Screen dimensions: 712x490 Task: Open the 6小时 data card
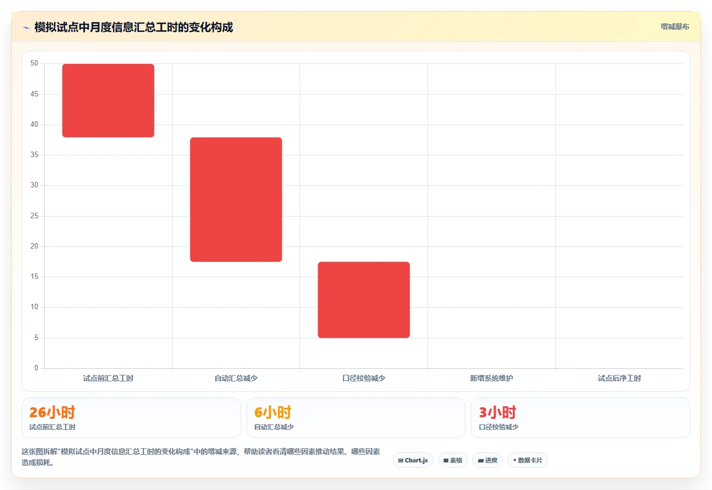pos(356,418)
